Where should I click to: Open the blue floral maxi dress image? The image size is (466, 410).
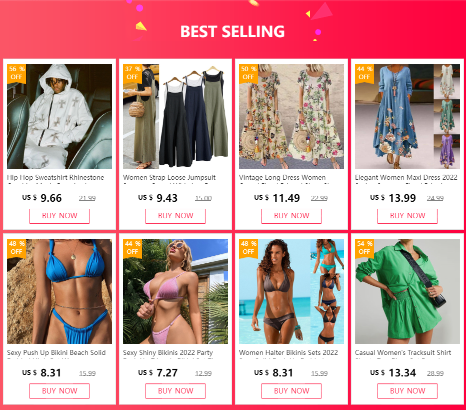click(407, 117)
